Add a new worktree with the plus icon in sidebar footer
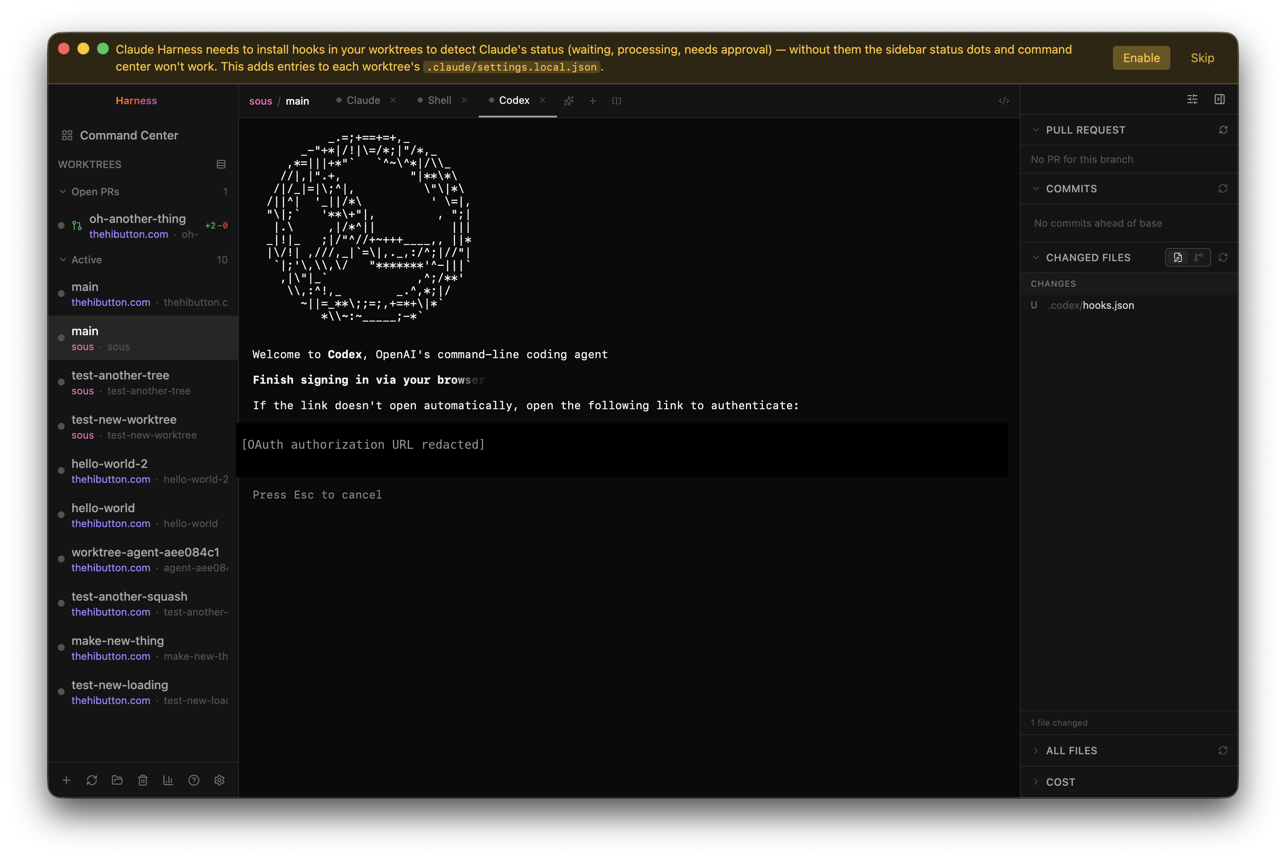Viewport: 1286px width, 861px height. (66, 780)
